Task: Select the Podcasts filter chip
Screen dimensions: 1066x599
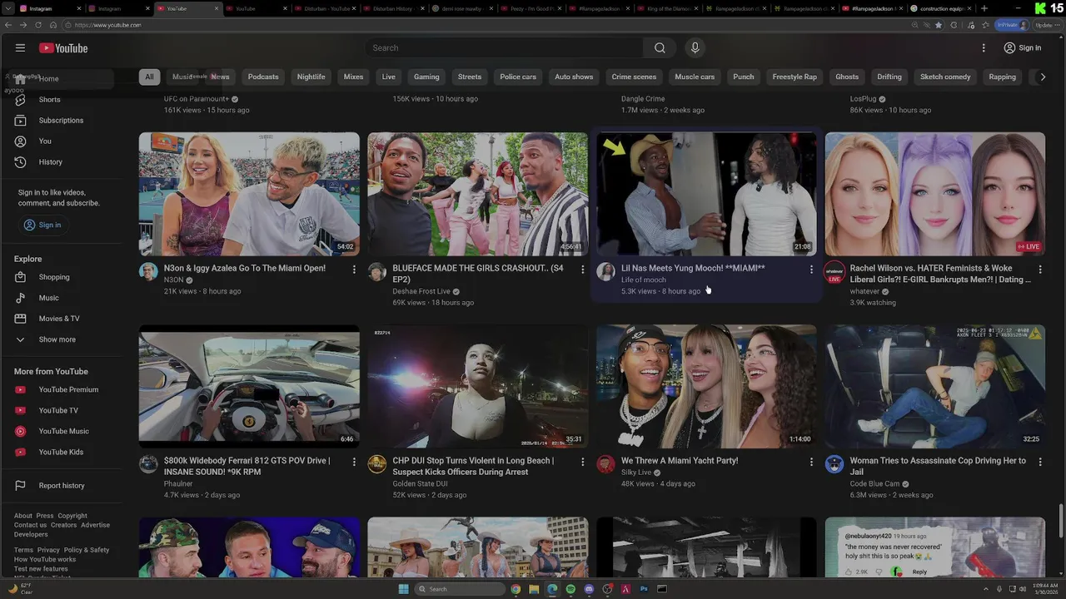Action: tap(263, 77)
